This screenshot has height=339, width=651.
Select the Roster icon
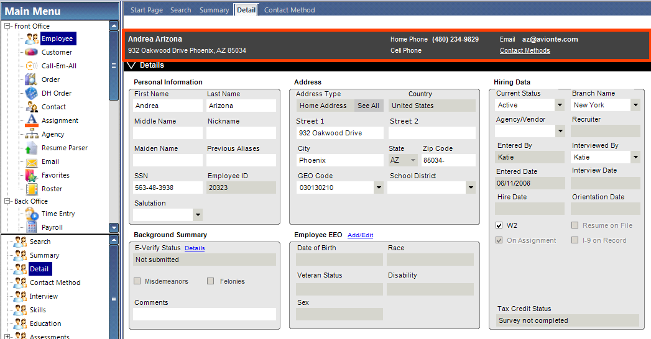point(32,189)
